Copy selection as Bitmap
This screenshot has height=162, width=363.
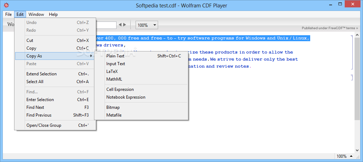click(141, 107)
